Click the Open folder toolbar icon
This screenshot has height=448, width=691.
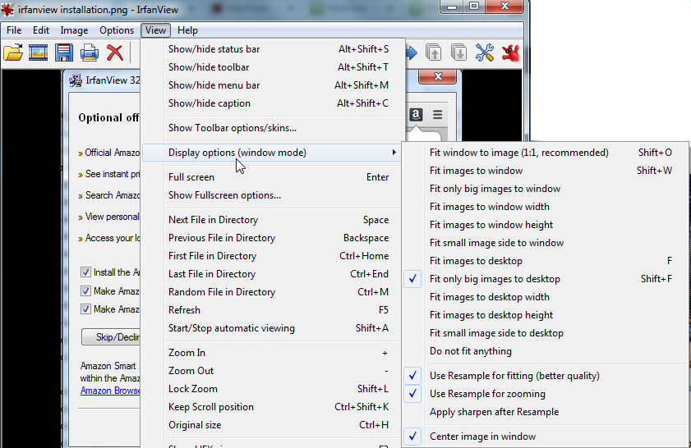pos(13,53)
